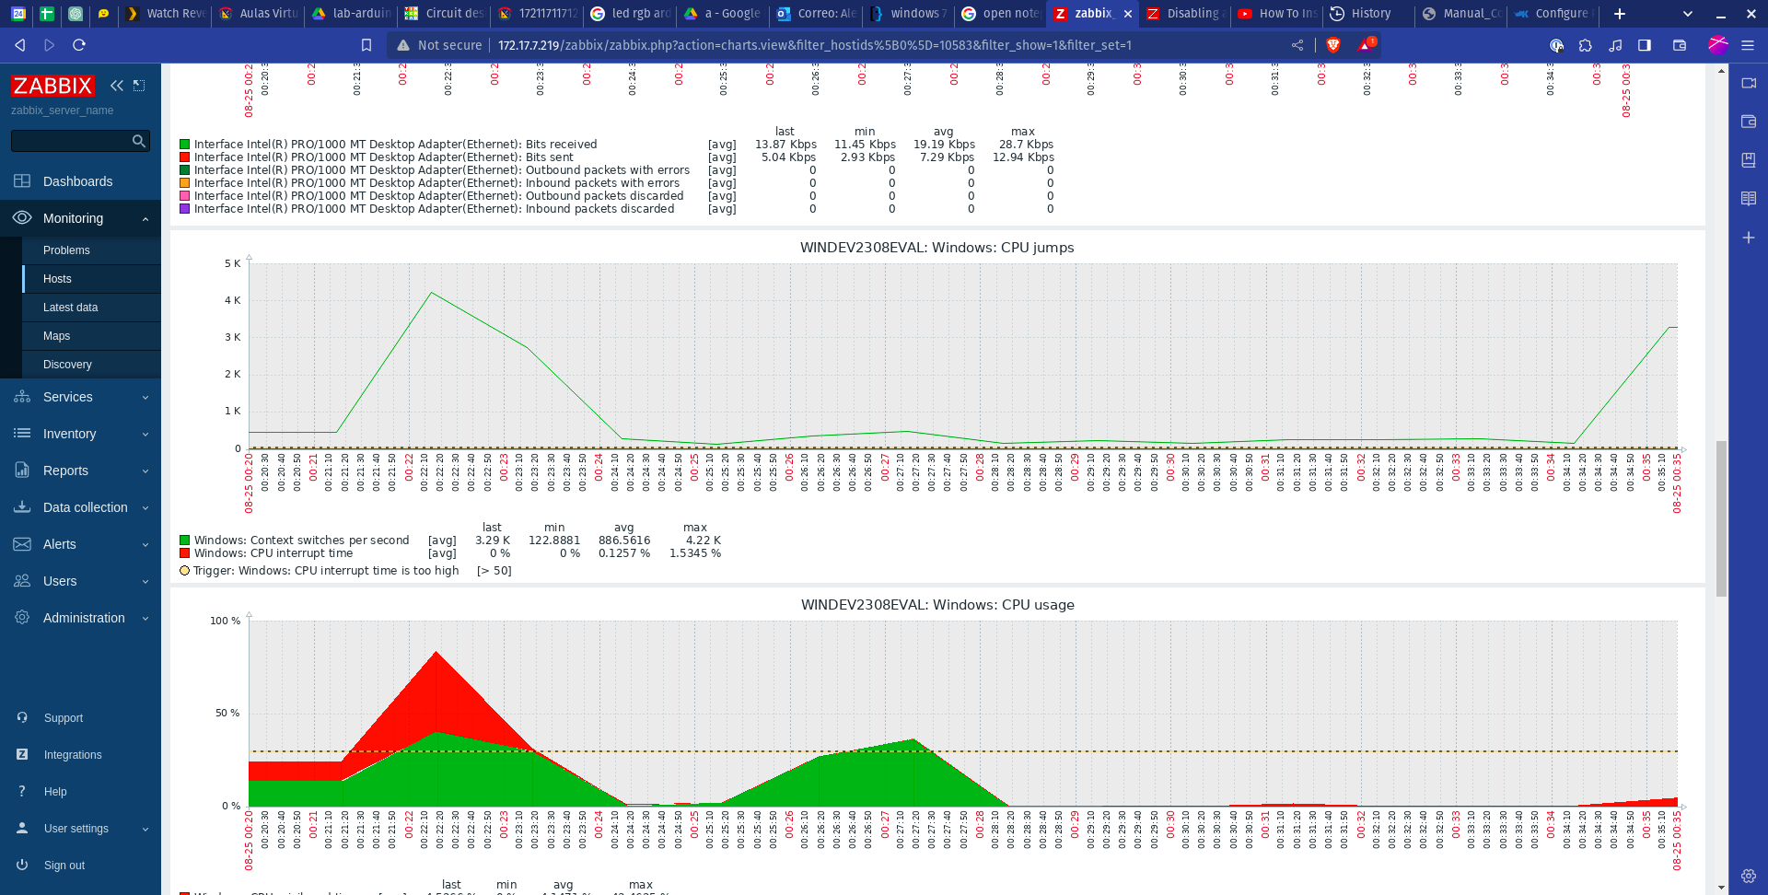Click the Context switches per second legend label
Image resolution: width=1768 pixels, height=895 pixels.
(302, 540)
